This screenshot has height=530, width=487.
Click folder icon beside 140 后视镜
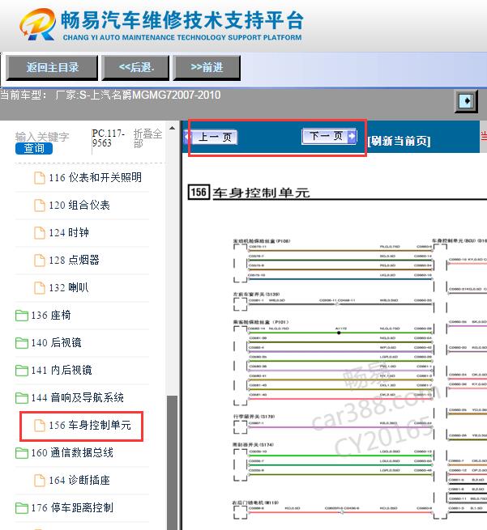(22, 343)
